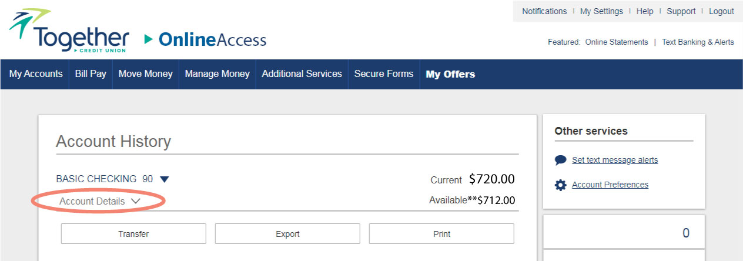
Task: Open the Additional Services menu
Action: 302,74
